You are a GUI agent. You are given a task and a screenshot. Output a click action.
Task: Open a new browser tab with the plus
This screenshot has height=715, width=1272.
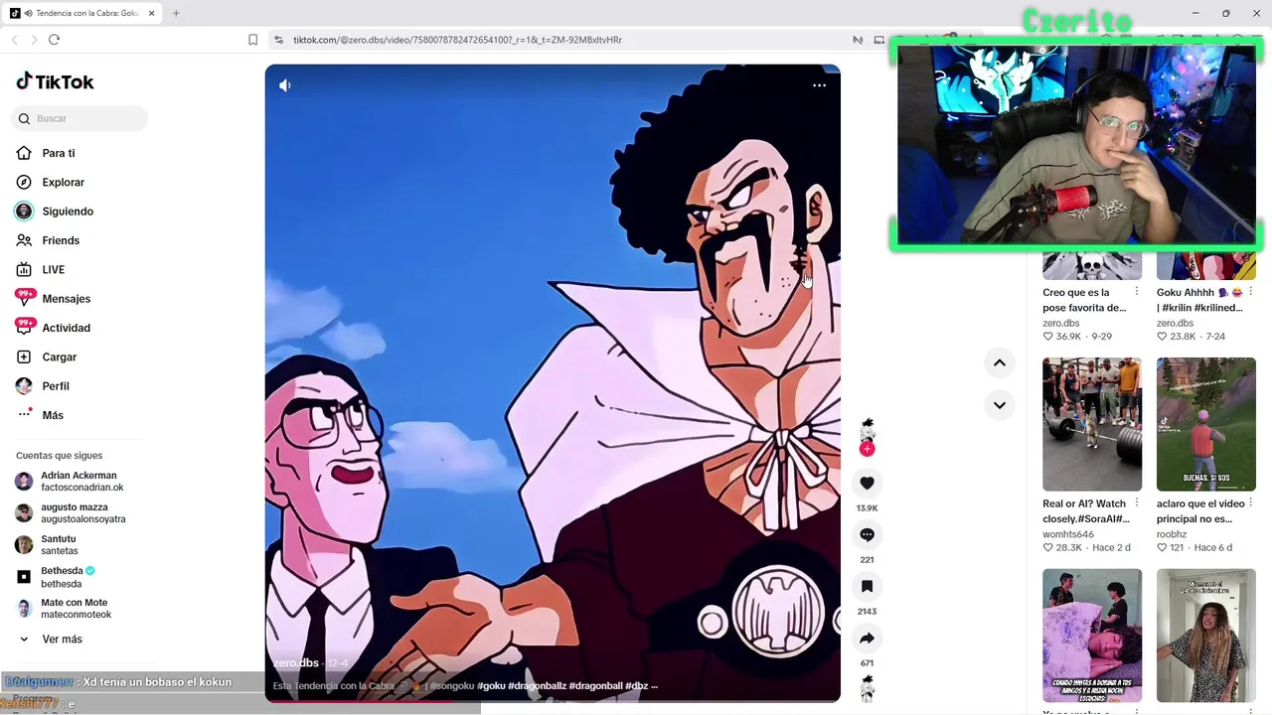click(176, 13)
